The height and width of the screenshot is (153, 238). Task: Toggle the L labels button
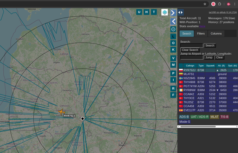tap(173, 37)
